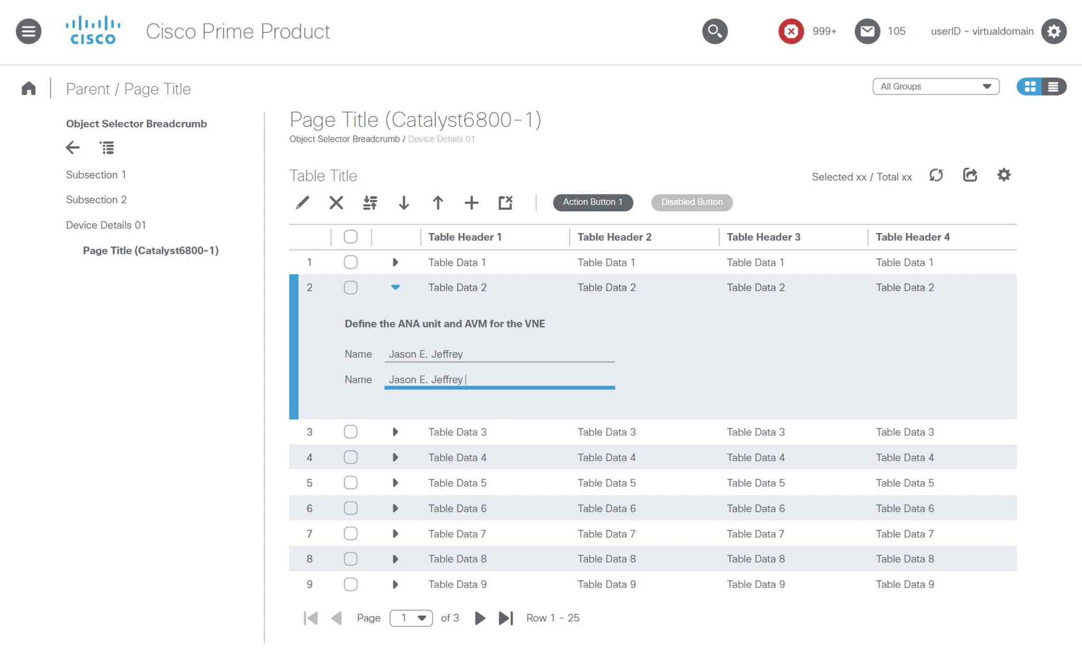Switch to list view toggle
Image resolution: width=1082 pixels, height=672 pixels.
point(1053,87)
